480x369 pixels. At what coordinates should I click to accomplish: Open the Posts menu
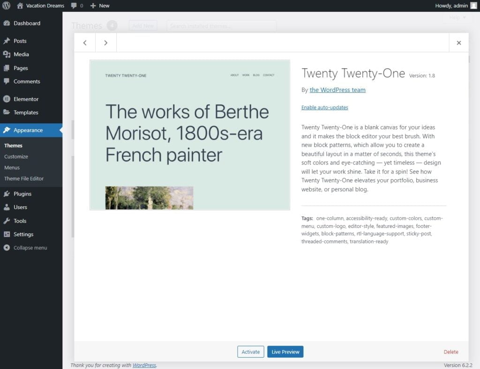click(20, 41)
